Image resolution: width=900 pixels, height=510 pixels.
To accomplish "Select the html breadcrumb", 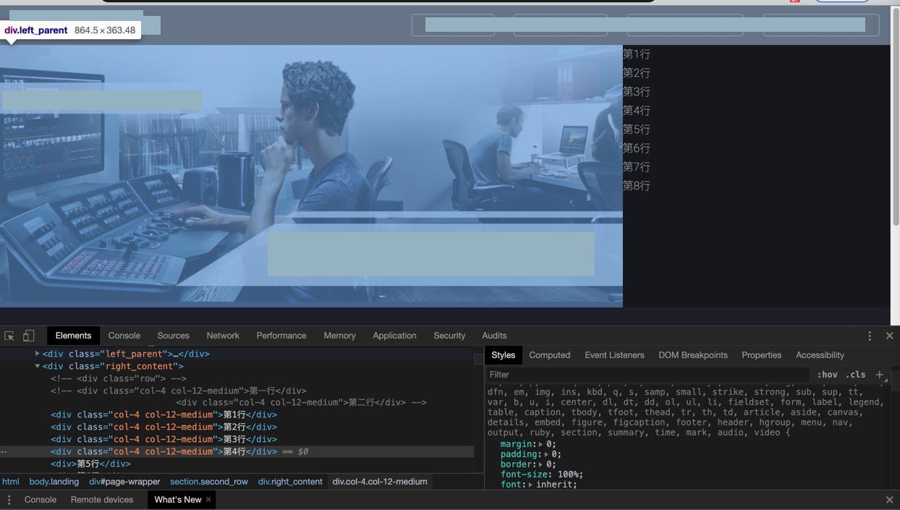I will point(11,482).
